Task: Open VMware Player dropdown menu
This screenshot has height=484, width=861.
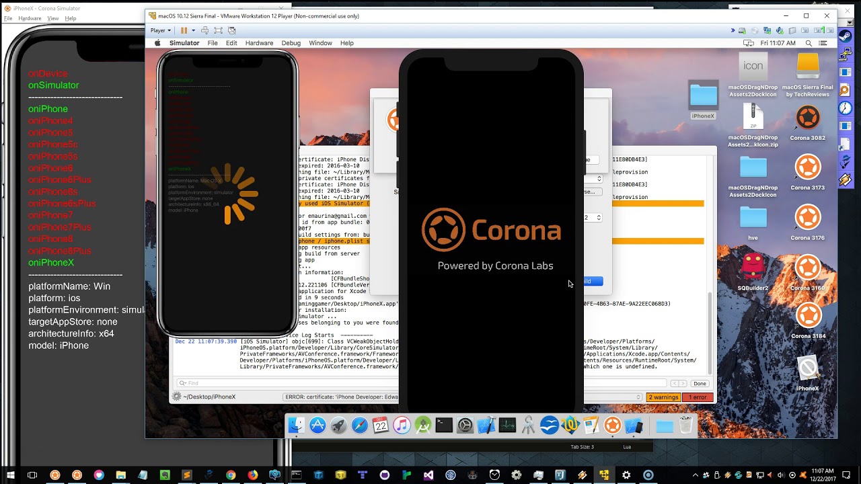Action: [161, 30]
